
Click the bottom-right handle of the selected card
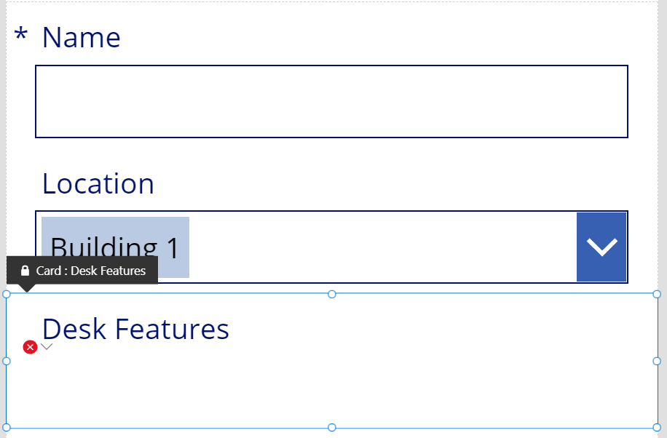pyautogui.click(x=657, y=427)
